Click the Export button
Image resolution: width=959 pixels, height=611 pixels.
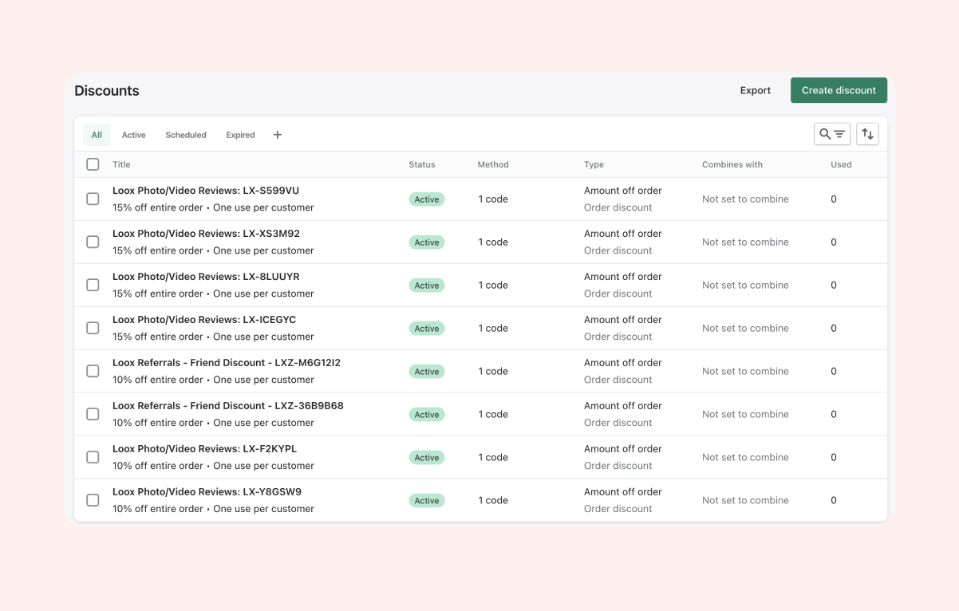756,90
